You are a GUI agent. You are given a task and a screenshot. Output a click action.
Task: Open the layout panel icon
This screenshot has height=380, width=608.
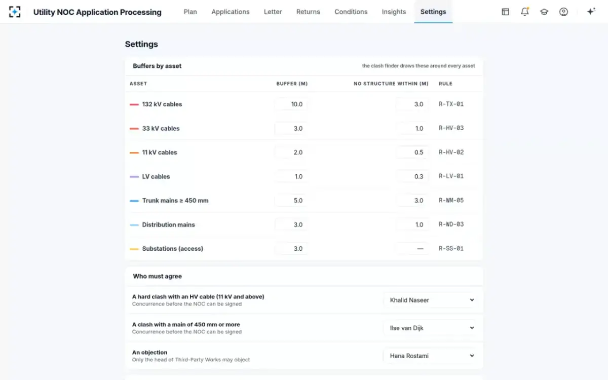click(505, 12)
